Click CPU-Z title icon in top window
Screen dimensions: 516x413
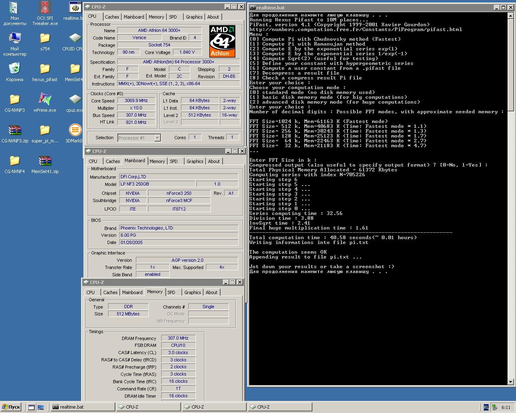pos(87,7)
